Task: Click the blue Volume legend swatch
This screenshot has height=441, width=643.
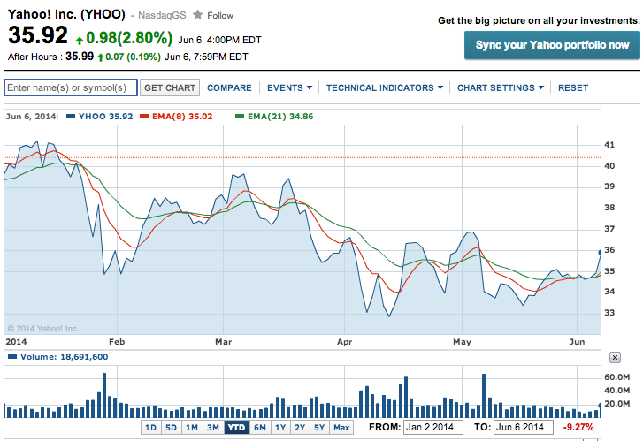Action: (x=12, y=356)
